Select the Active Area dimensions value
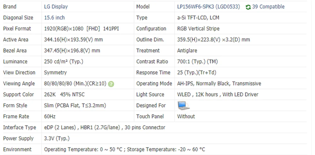Screen dimensions: 315x155 (x=73, y=40)
